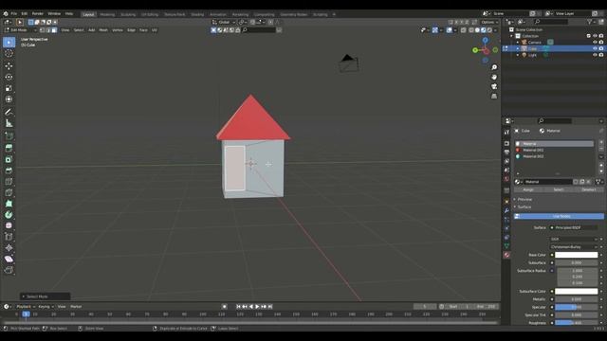Select the Annotate pencil tool
Image resolution: width=607 pixels, height=341 pixels.
(9, 112)
